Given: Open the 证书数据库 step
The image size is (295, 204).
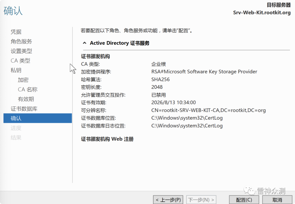Looking at the screenshot, I should point(24,109).
